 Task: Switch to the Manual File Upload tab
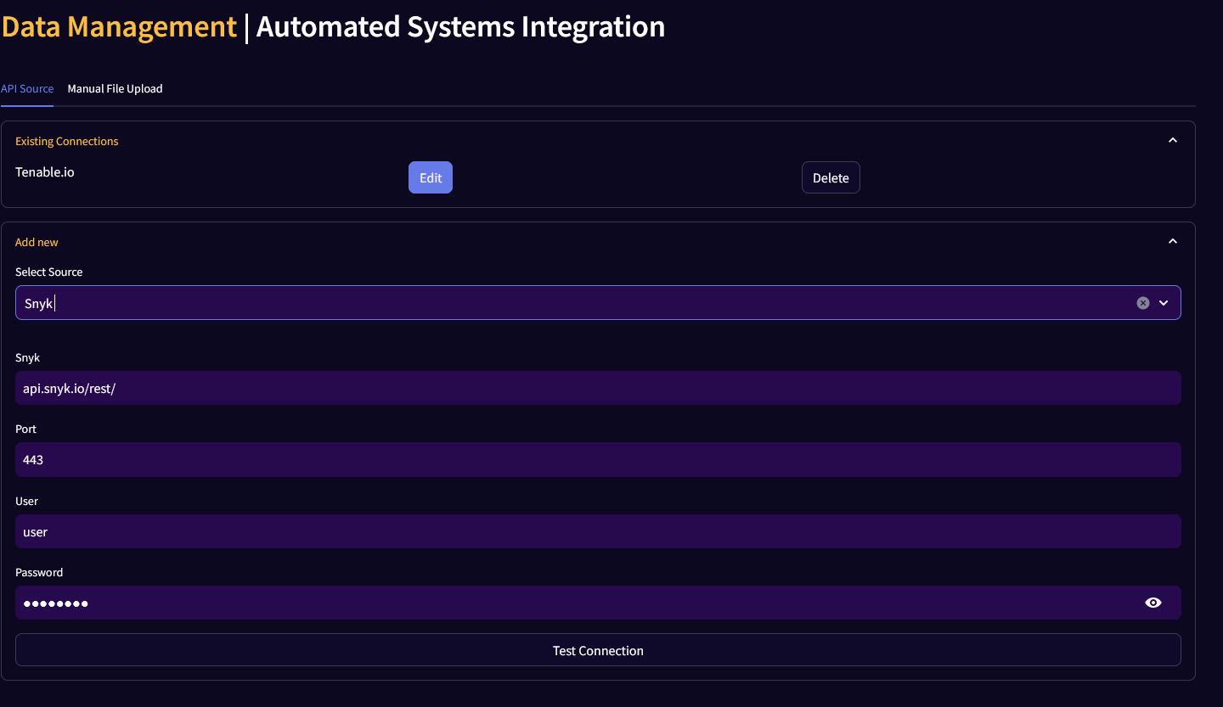115,88
